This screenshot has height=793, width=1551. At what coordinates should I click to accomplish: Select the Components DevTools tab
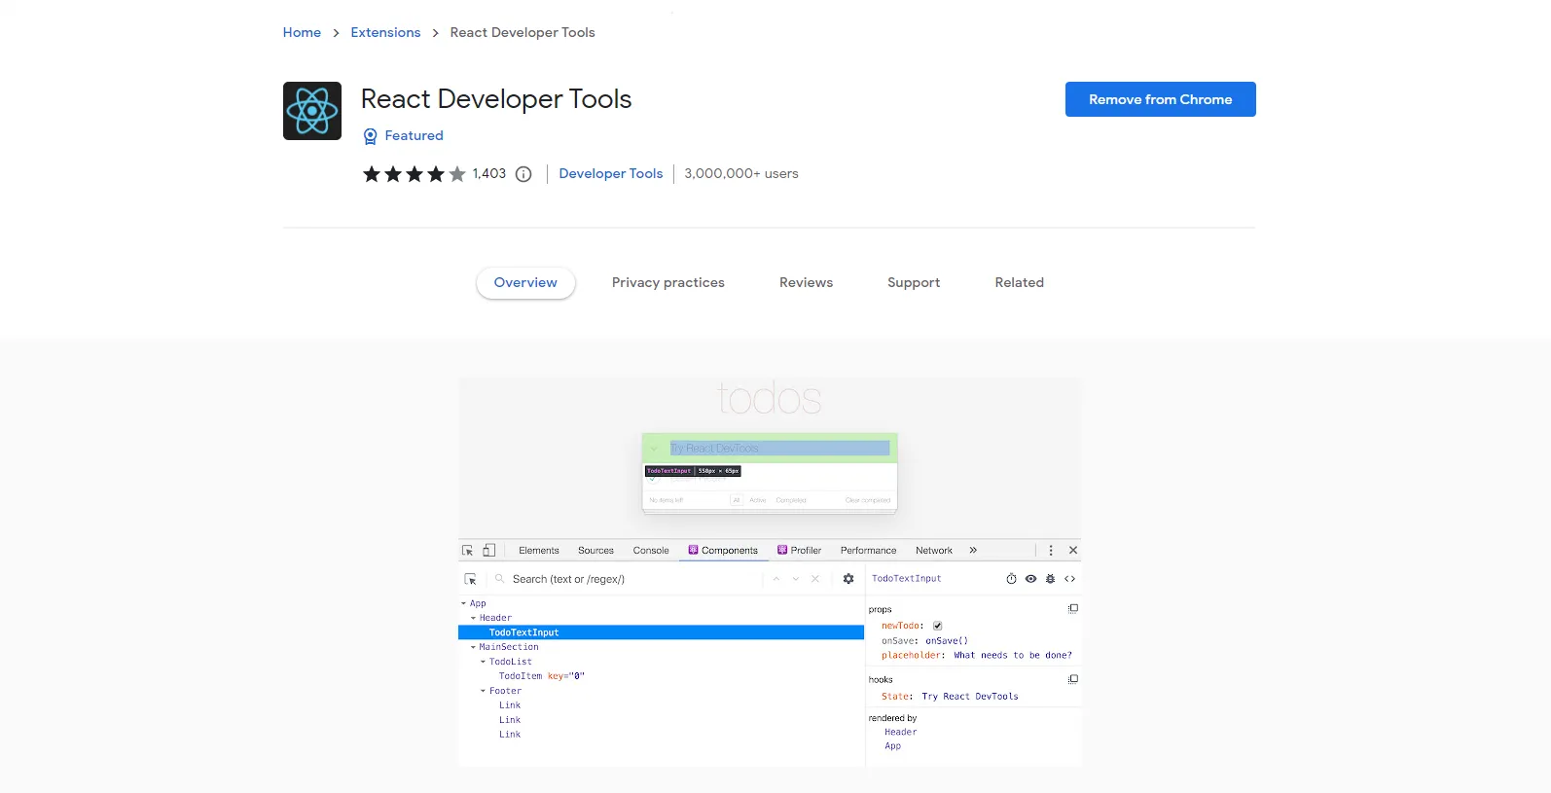tap(723, 551)
